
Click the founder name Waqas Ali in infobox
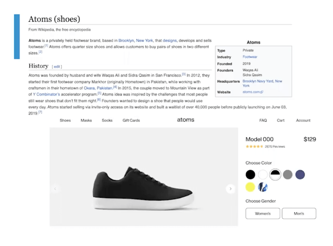[x=250, y=70]
